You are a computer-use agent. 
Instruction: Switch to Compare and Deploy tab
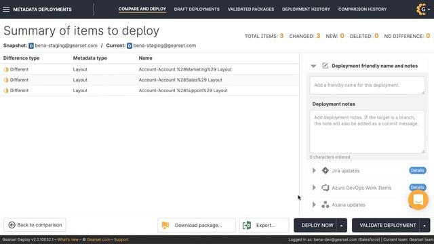tap(142, 9)
